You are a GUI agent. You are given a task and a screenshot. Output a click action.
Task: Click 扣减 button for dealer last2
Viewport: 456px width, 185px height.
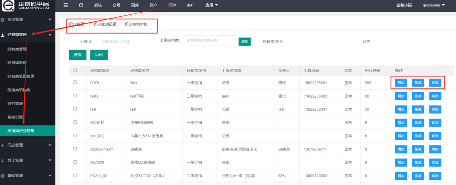point(418,96)
